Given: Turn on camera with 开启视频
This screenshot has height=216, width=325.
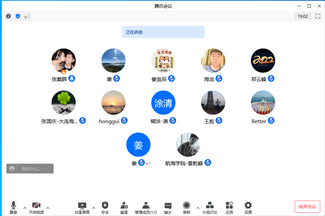Looking at the screenshot, I should [36, 208].
